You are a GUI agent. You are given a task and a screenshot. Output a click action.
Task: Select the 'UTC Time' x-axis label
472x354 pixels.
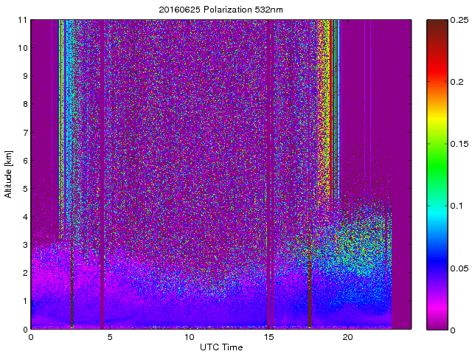tap(221, 347)
